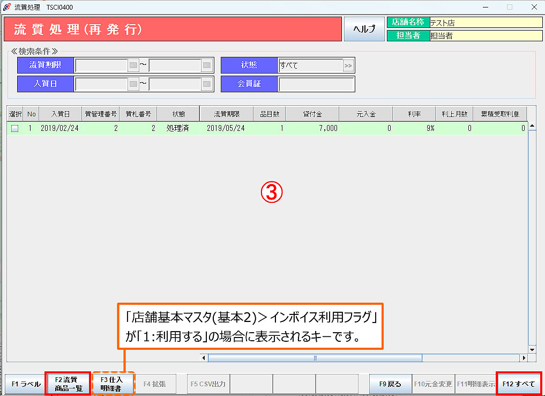Click the 利率 column header
The height and width of the screenshot is (396, 545).
click(x=414, y=114)
